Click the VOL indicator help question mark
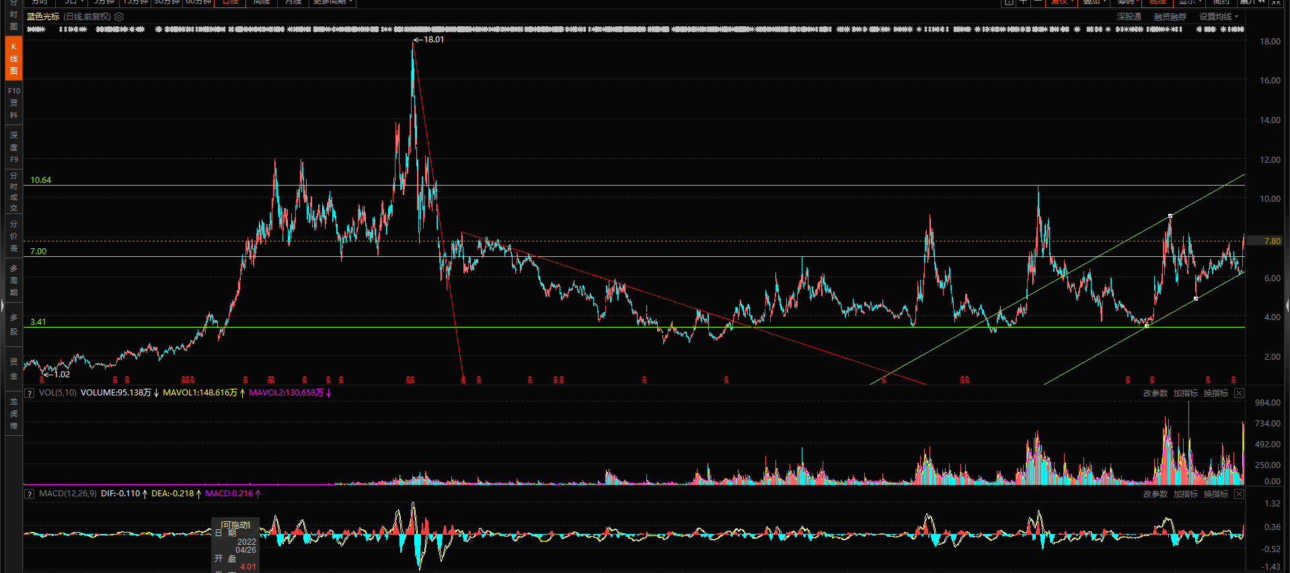Viewport: 1290px width, 573px height. tap(30, 393)
